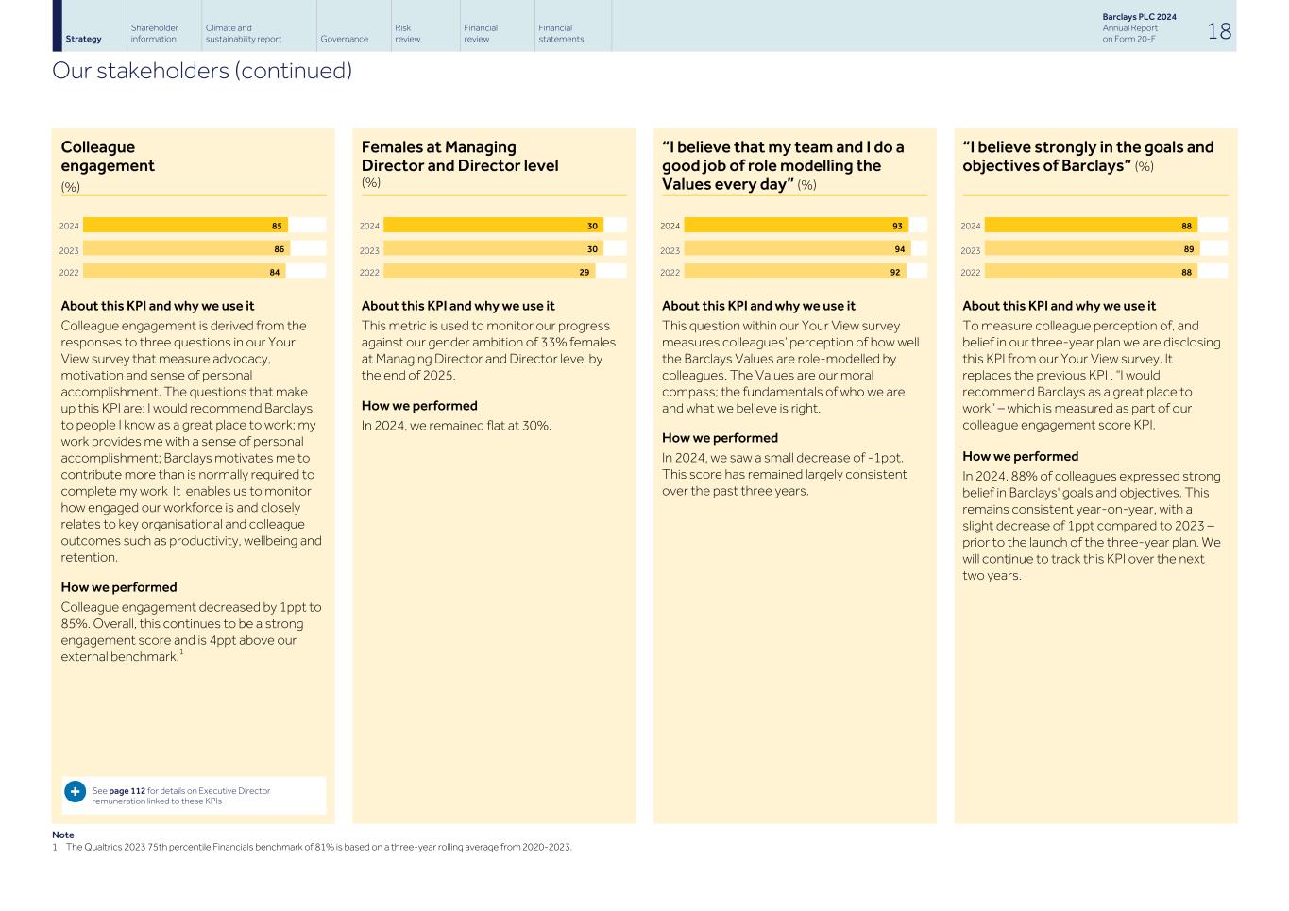
Task: Follow the page 112 link
Action: [x=127, y=791]
